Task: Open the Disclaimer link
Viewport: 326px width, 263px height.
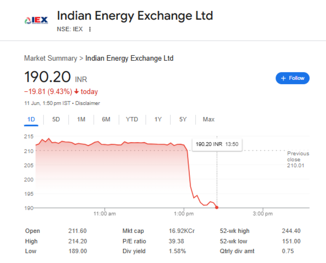Action: click(88, 103)
